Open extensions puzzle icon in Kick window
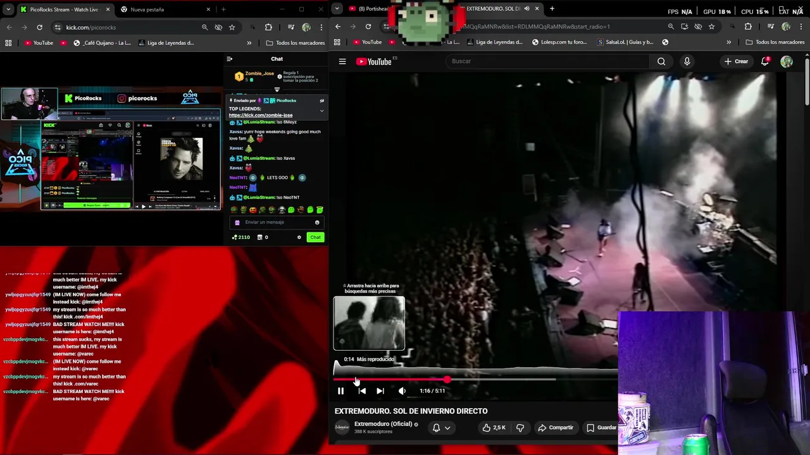 point(268,27)
